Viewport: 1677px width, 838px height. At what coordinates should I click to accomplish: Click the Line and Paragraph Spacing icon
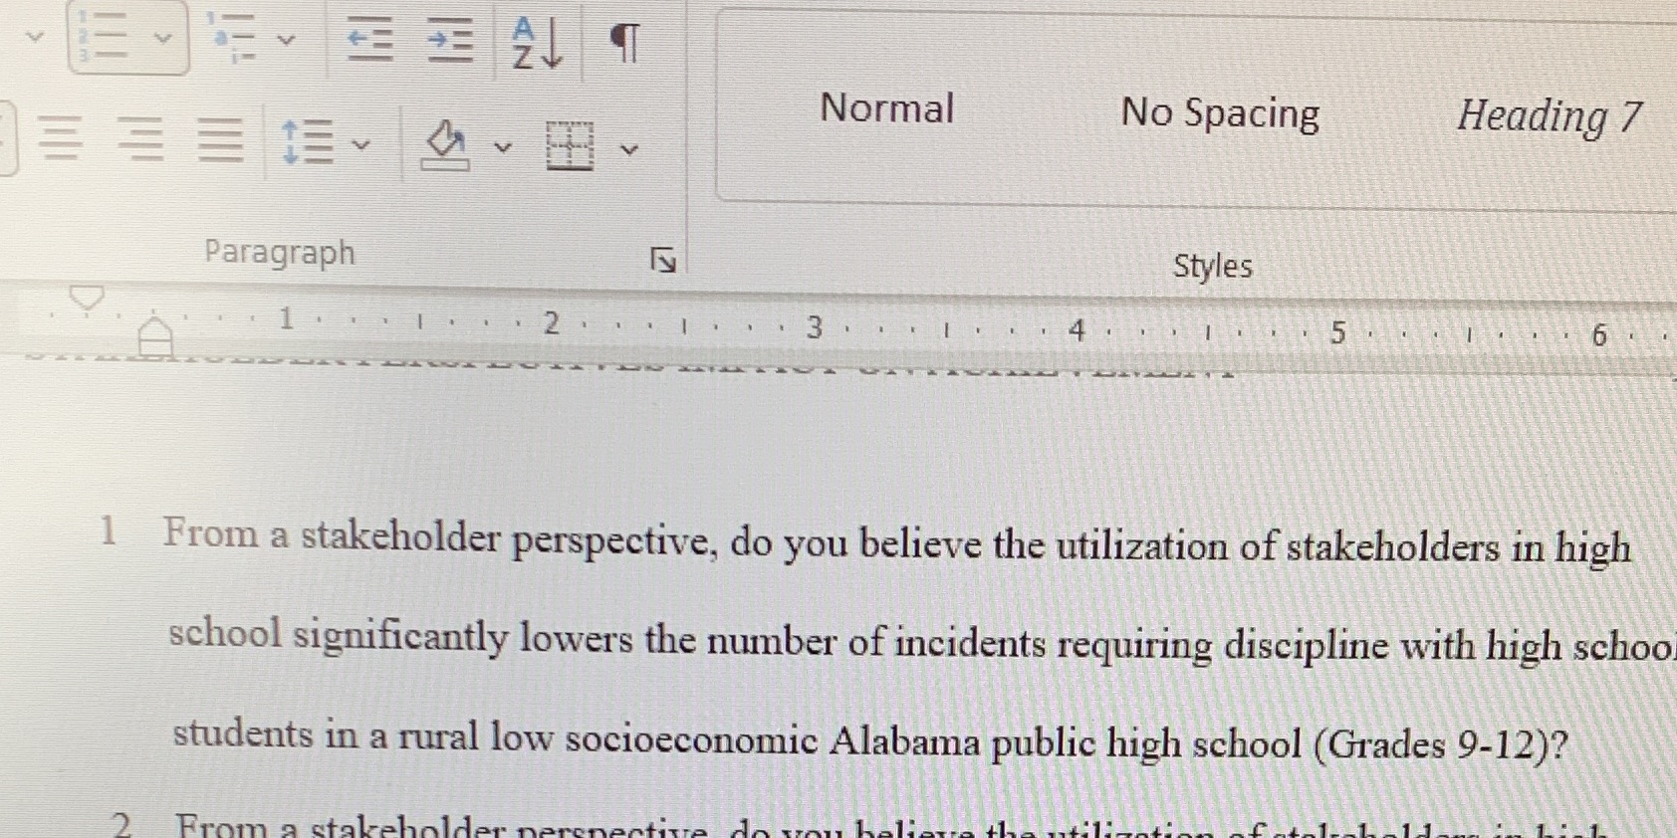tap(308, 141)
